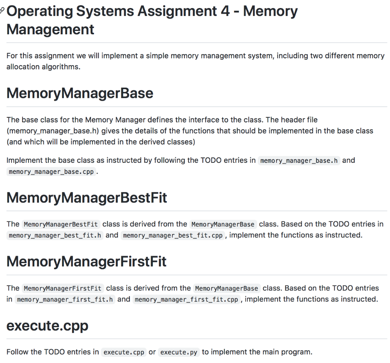The height and width of the screenshot is (363, 390).
Task: Click the memory_manager_base.cpp code snippet
Action: [51, 172]
